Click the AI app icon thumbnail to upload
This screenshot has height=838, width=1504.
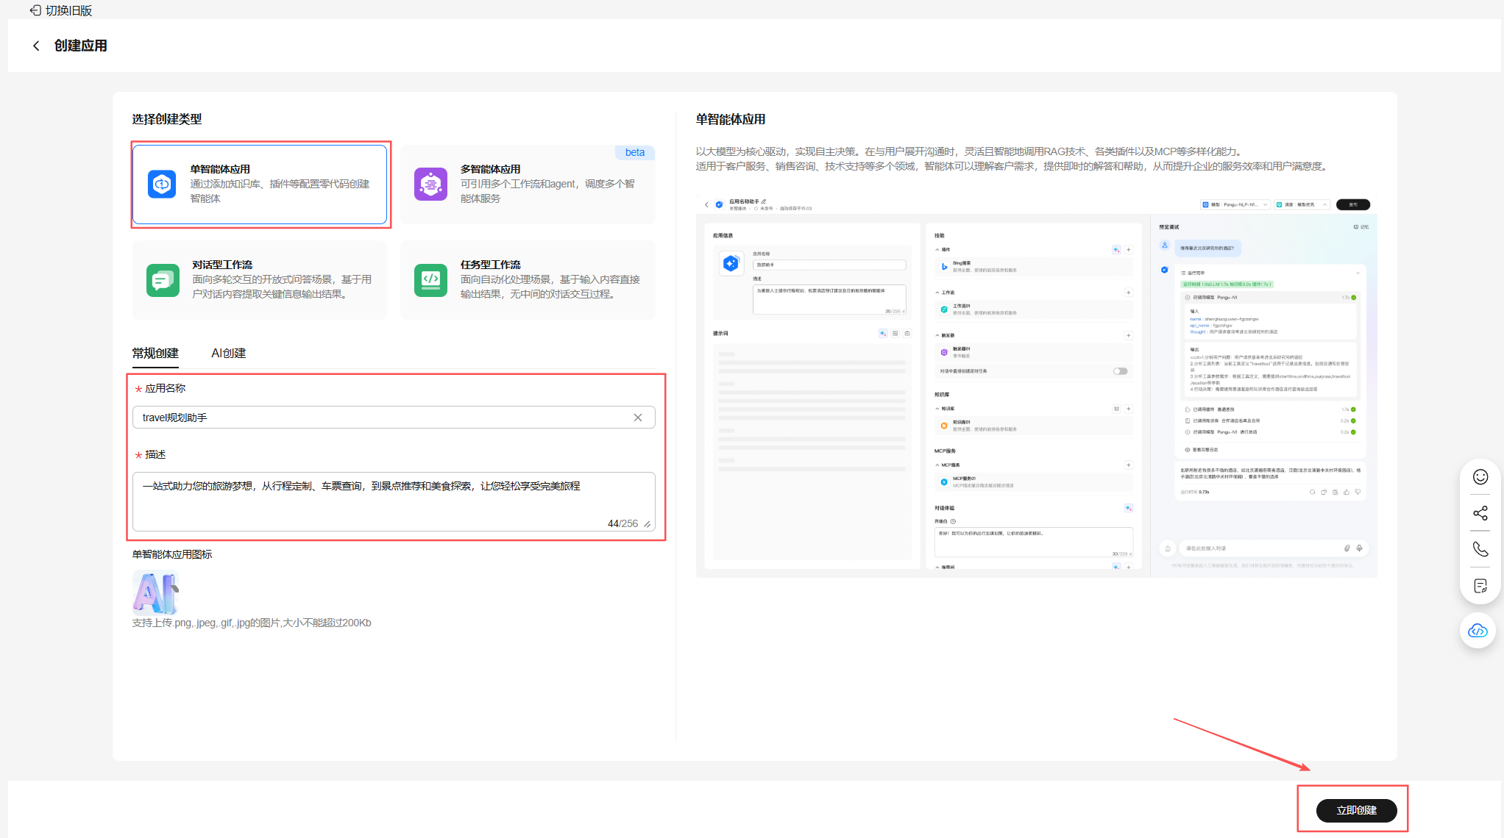click(x=155, y=592)
